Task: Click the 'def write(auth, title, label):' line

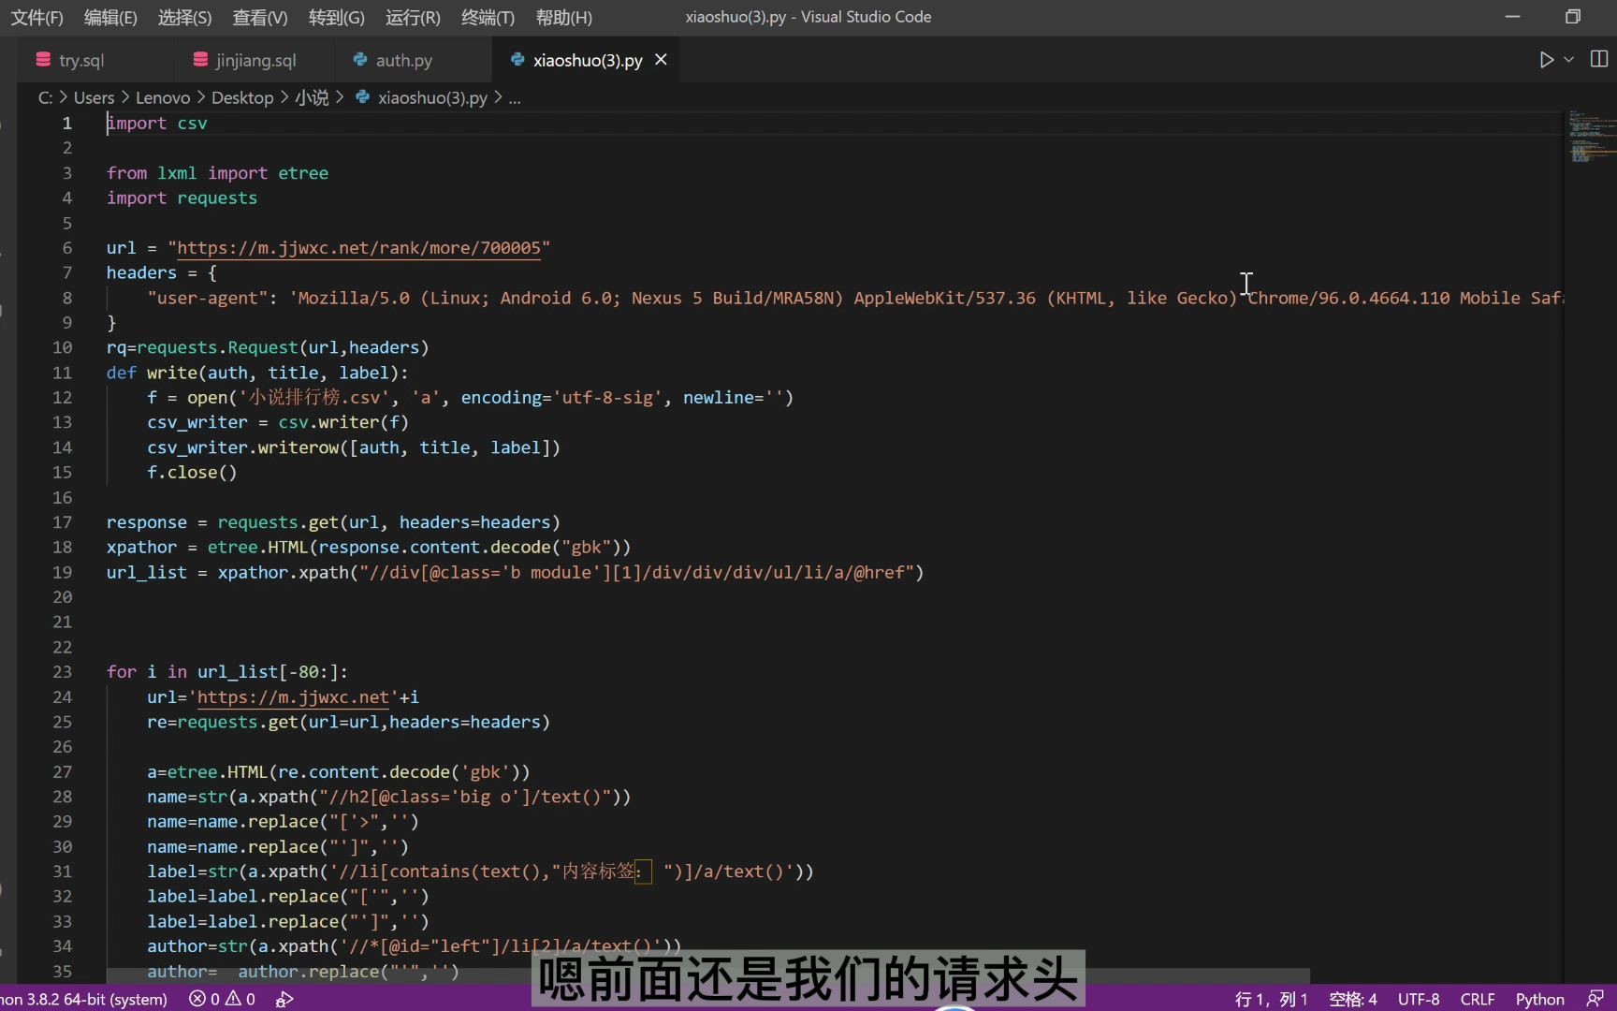Action: [x=257, y=373]
